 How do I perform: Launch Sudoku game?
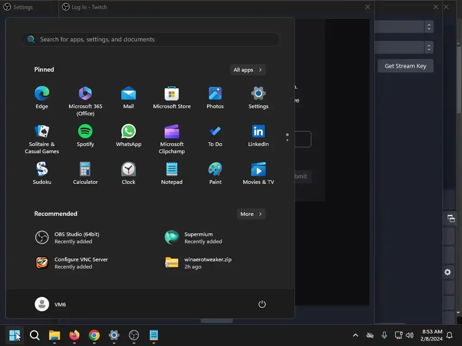point(42,173)
